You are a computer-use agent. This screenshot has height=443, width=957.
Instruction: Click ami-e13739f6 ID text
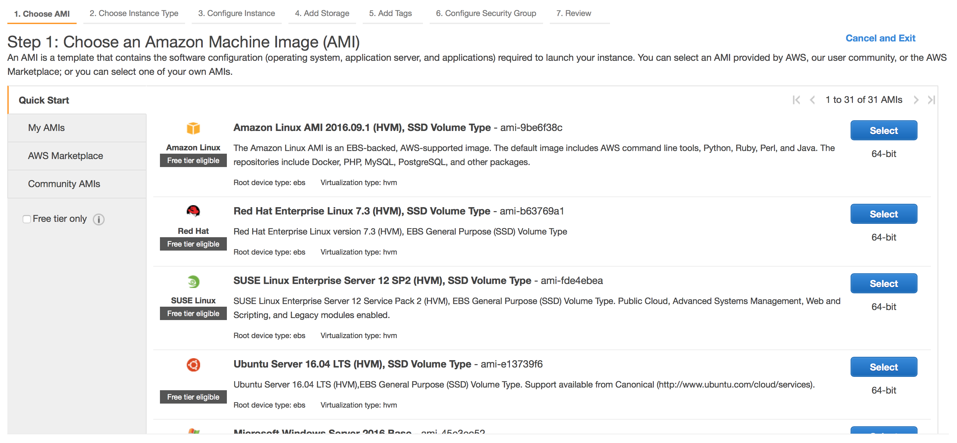(x=512, y=364)
